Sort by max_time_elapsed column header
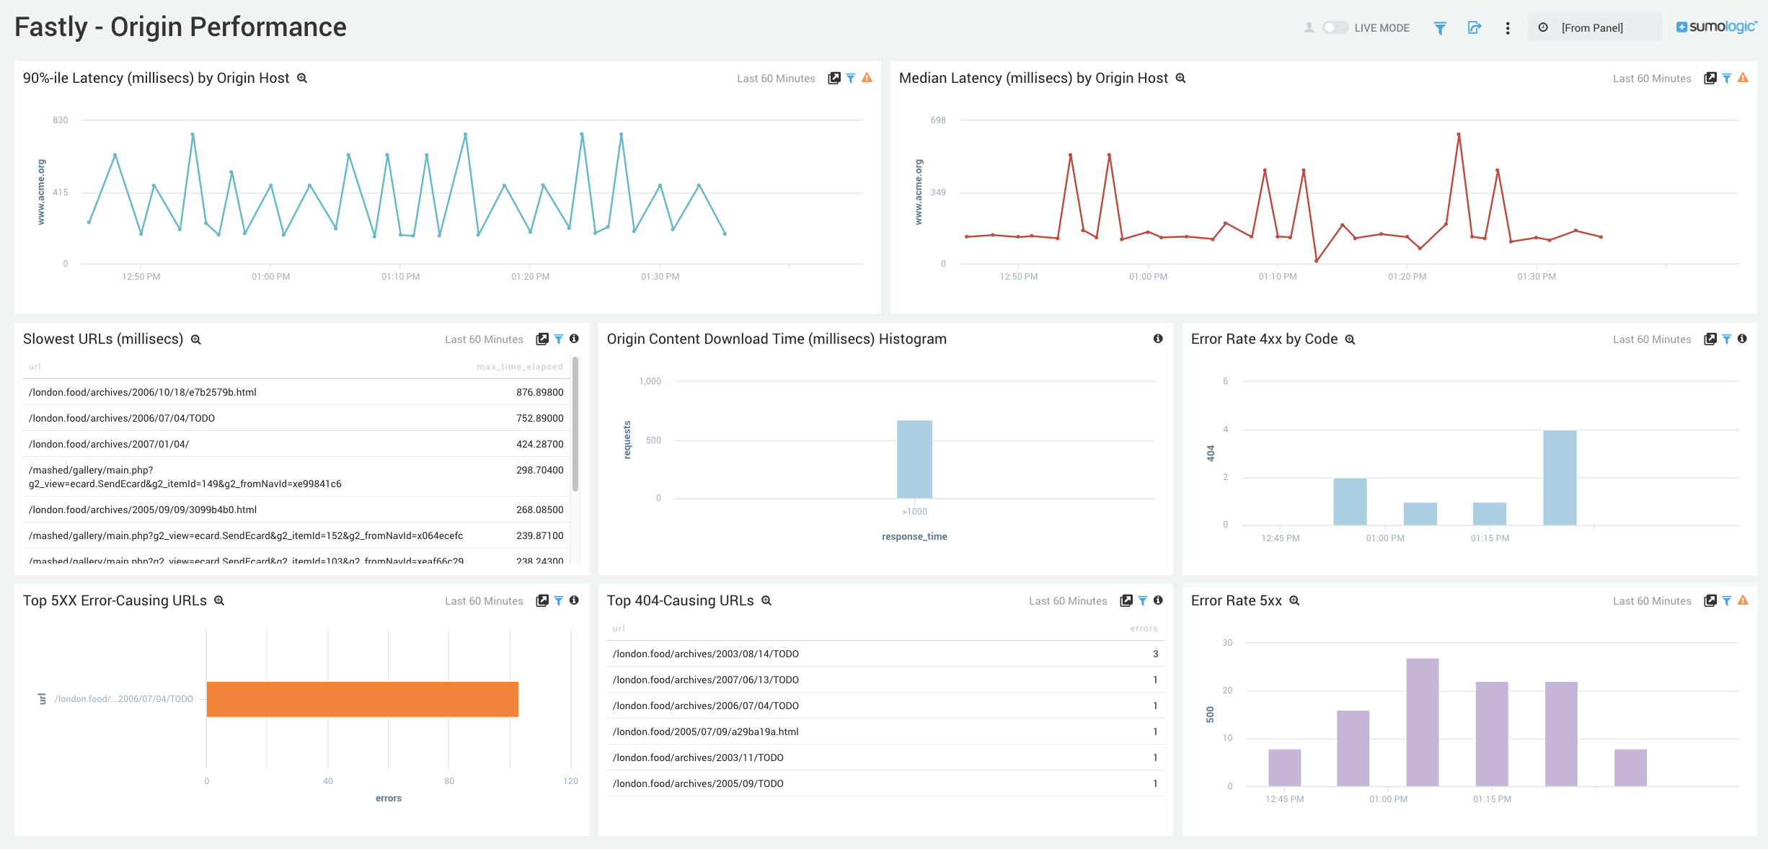 coord(519,367)
